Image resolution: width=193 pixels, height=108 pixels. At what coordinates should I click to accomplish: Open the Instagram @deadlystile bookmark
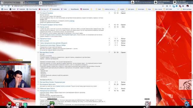click(84, 9)
